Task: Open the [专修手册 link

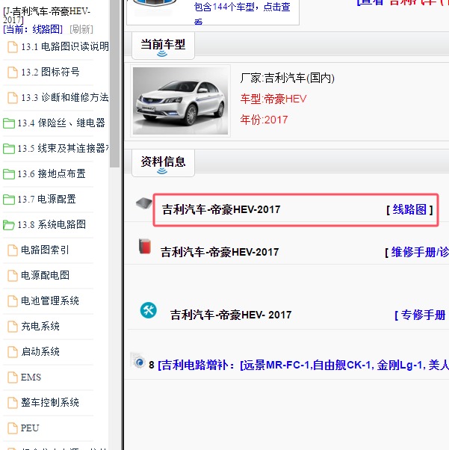Action: [421, 315]
